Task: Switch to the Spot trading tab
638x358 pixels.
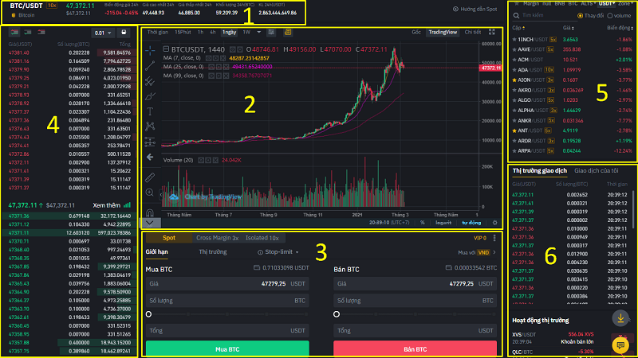Action: coord(169,238)
